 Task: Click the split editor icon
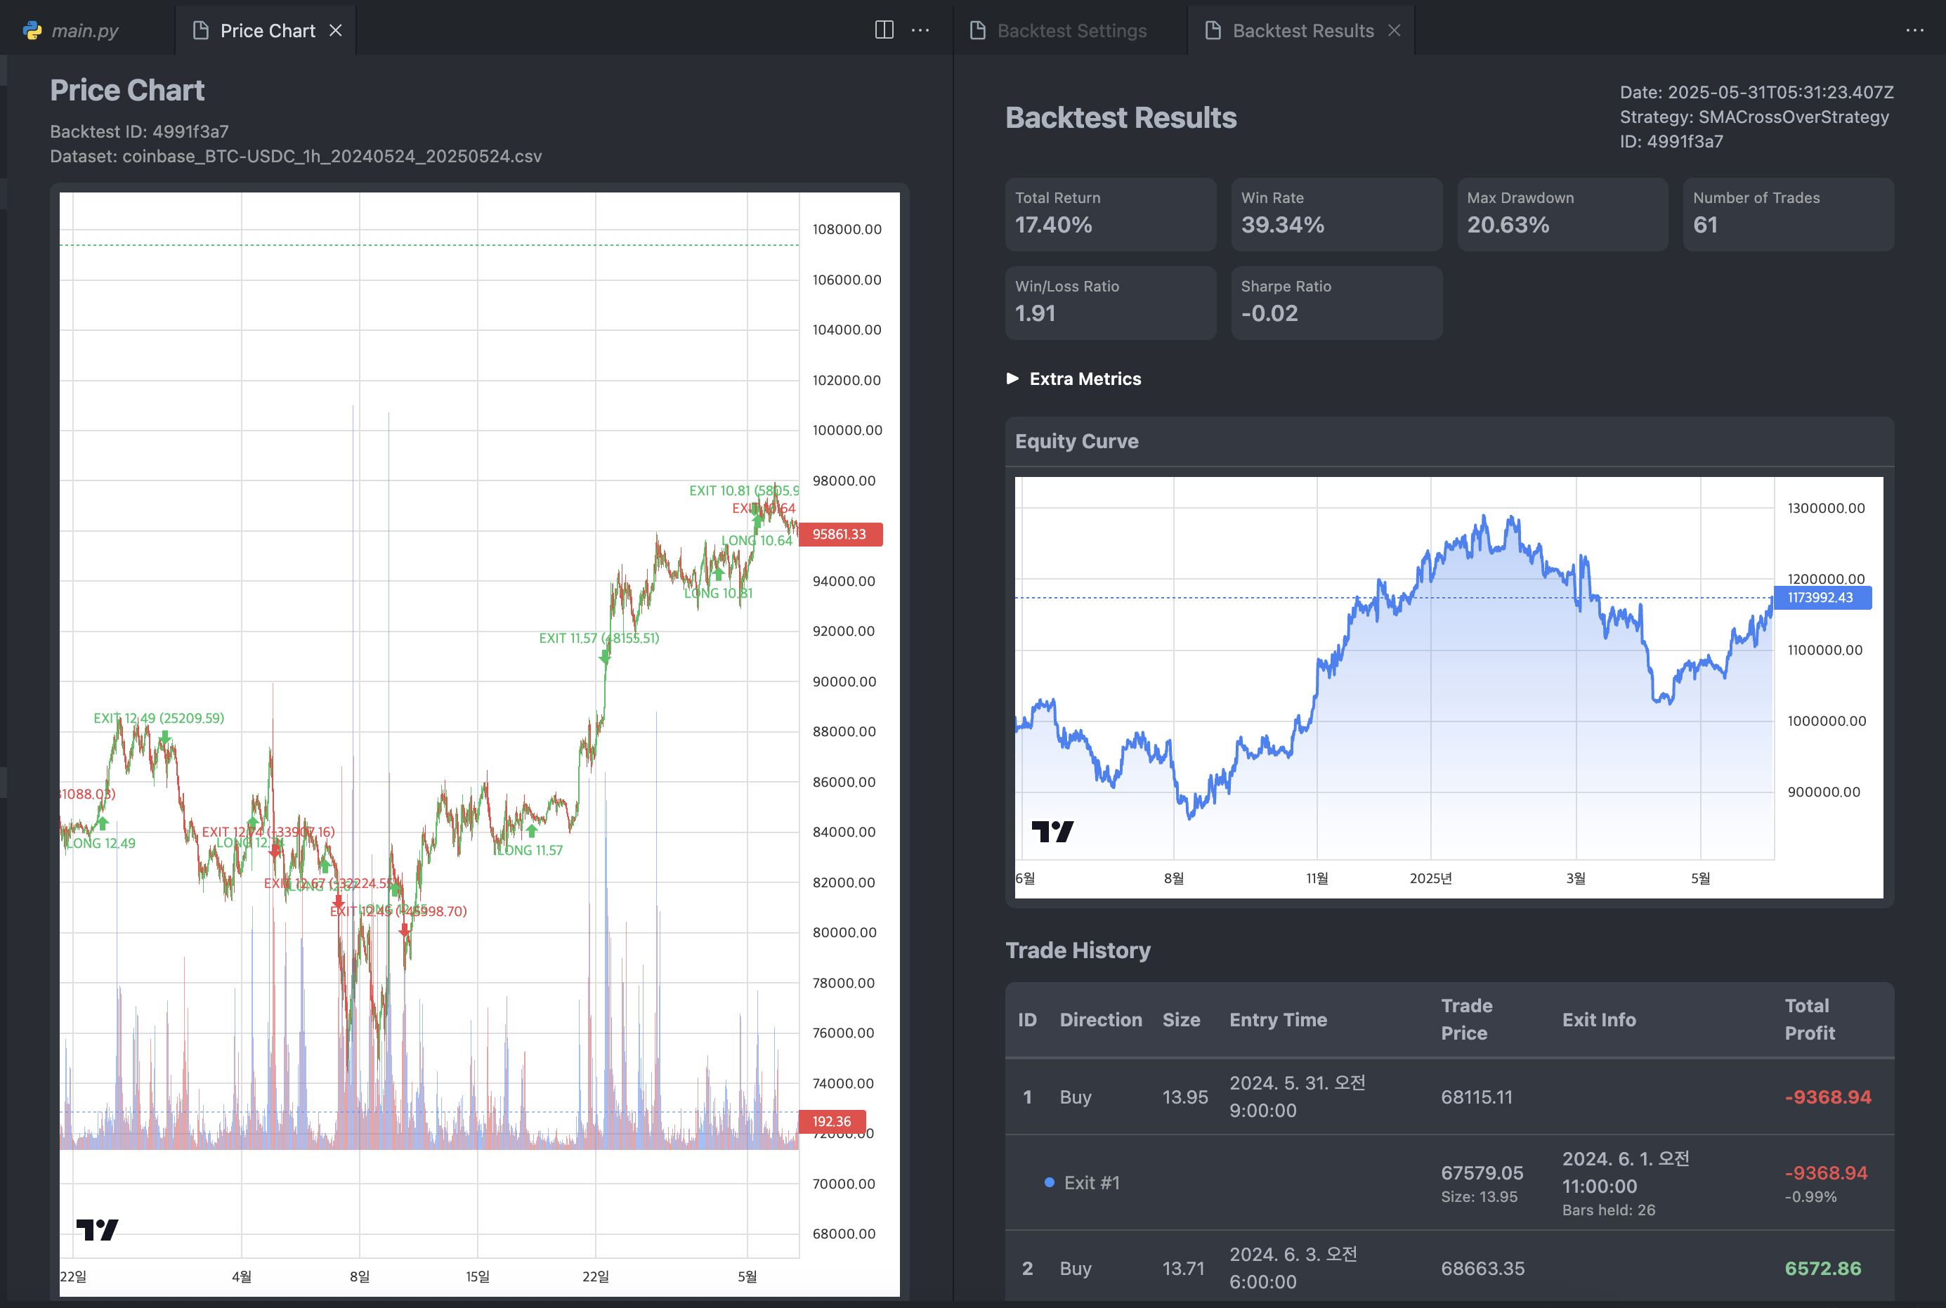(884, 30)
